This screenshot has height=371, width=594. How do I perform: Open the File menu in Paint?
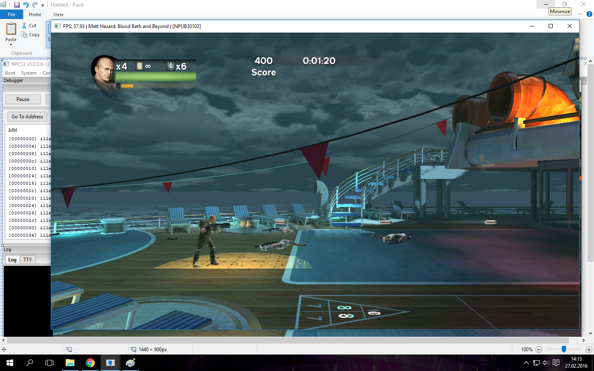(12, 14)
